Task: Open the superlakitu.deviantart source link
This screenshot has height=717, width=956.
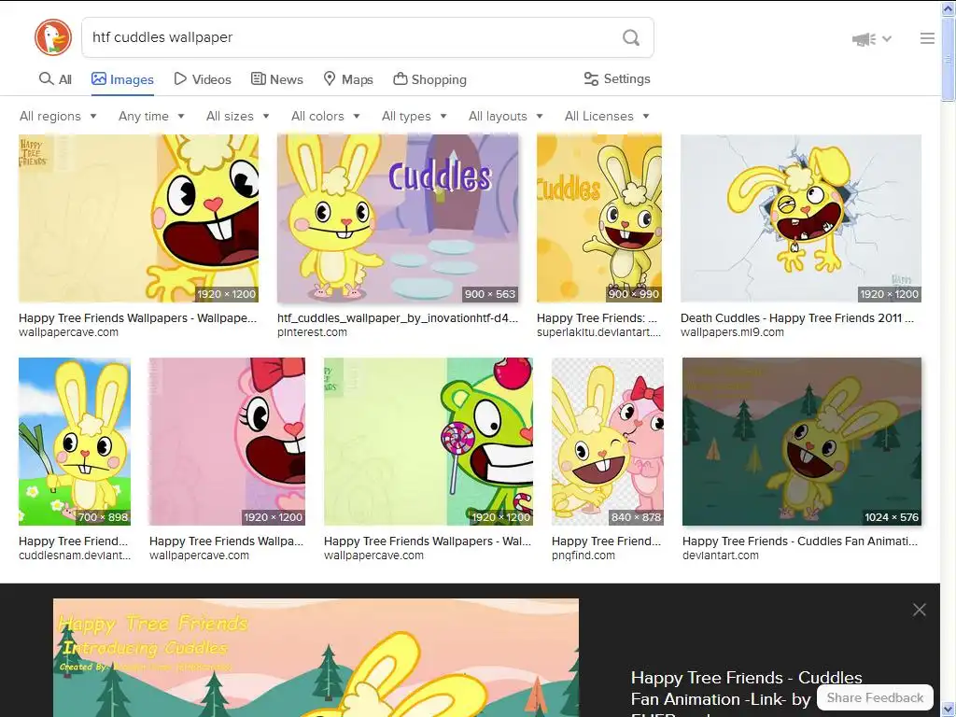Action: [598, 332]
